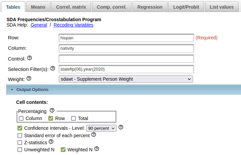241x155 pixels.
Task: Open the Regression tab
Action: (x=150, y=7)
